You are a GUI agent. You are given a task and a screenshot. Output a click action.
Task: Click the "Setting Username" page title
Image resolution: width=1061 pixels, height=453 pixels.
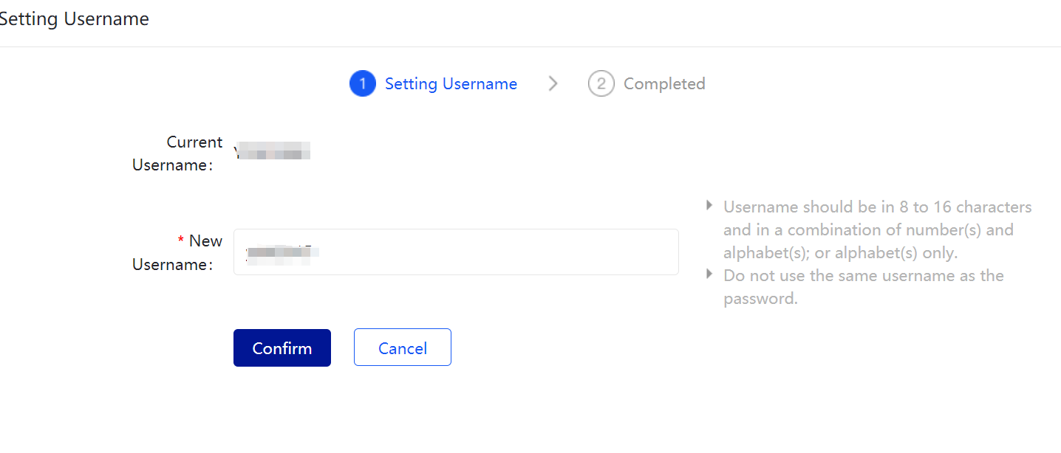click(74, 19)
